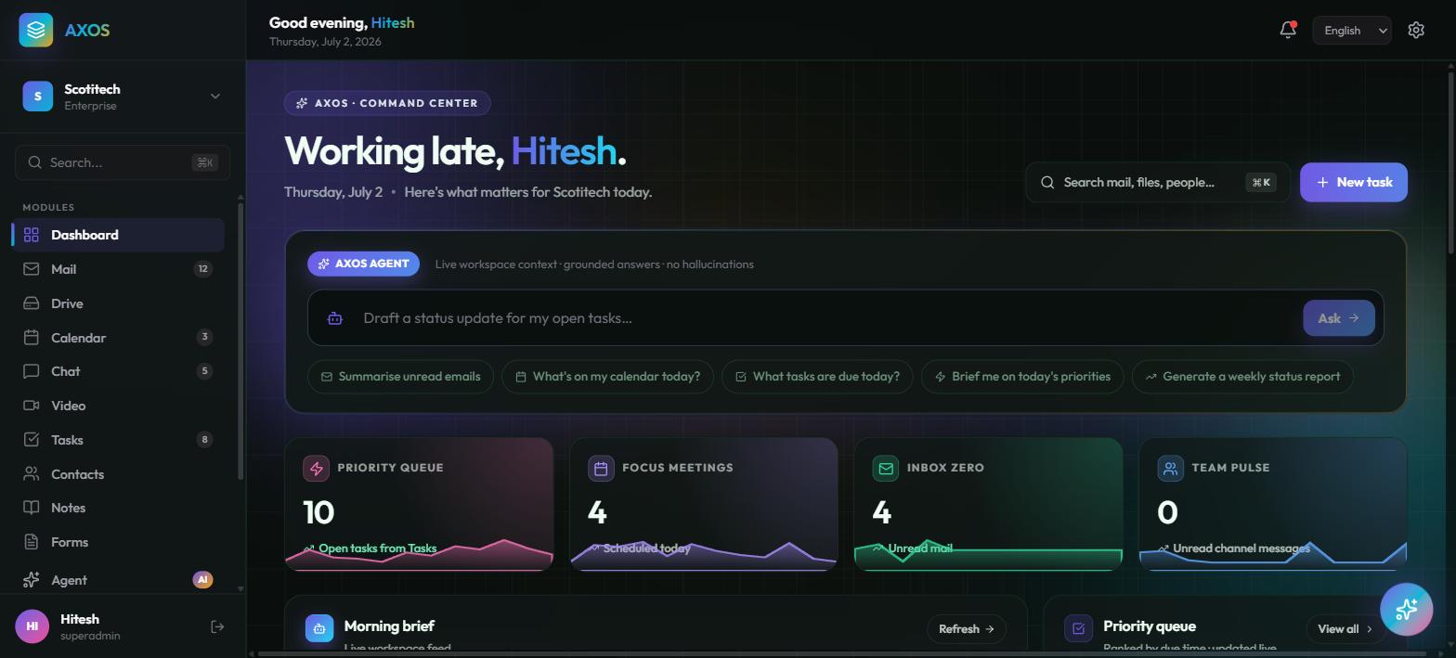The image size is (1456, 658).
Task: Click the HI user avatar
Action: (32, 626)
